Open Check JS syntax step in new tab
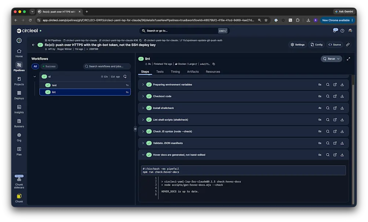The width and height of the screenshot is (368, 222). [x=335, y=132]
